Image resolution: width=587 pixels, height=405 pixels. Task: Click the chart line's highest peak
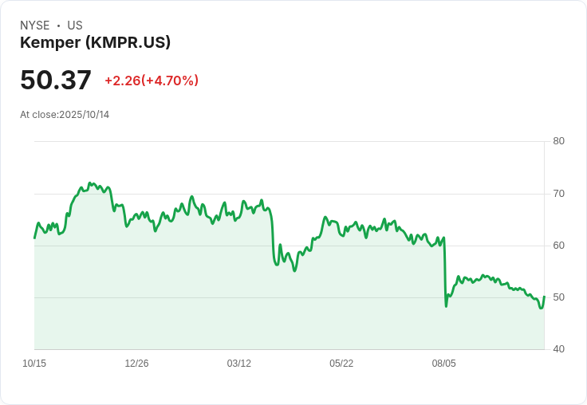tap(89, 183)
